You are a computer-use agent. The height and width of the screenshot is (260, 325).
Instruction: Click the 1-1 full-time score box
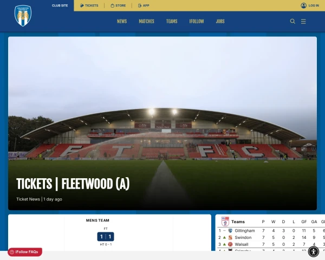106,237
